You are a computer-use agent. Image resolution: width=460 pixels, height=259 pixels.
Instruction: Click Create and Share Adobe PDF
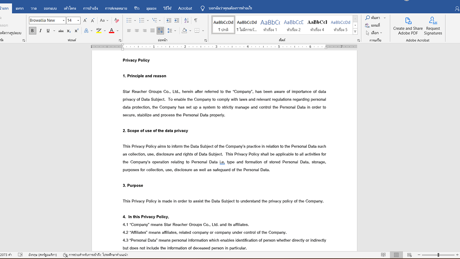coord(408,26)
